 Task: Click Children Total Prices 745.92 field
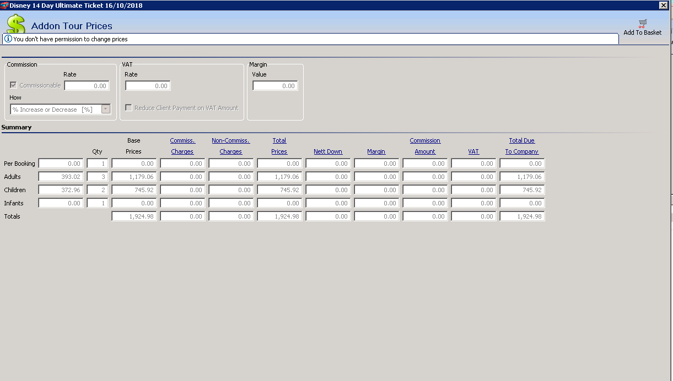click(279, 190)
